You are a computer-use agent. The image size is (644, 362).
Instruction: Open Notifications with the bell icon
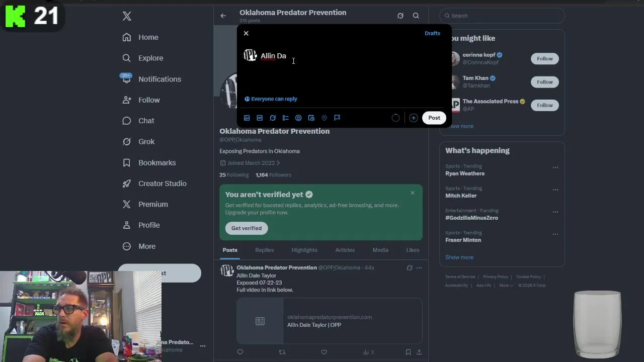coord(151,79)
